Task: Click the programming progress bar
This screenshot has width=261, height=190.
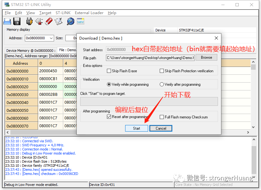Action: [149, 101]
